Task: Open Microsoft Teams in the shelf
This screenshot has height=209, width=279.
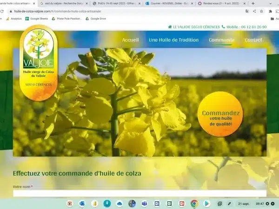Action: pyautogui.click(x=144, y=203)
